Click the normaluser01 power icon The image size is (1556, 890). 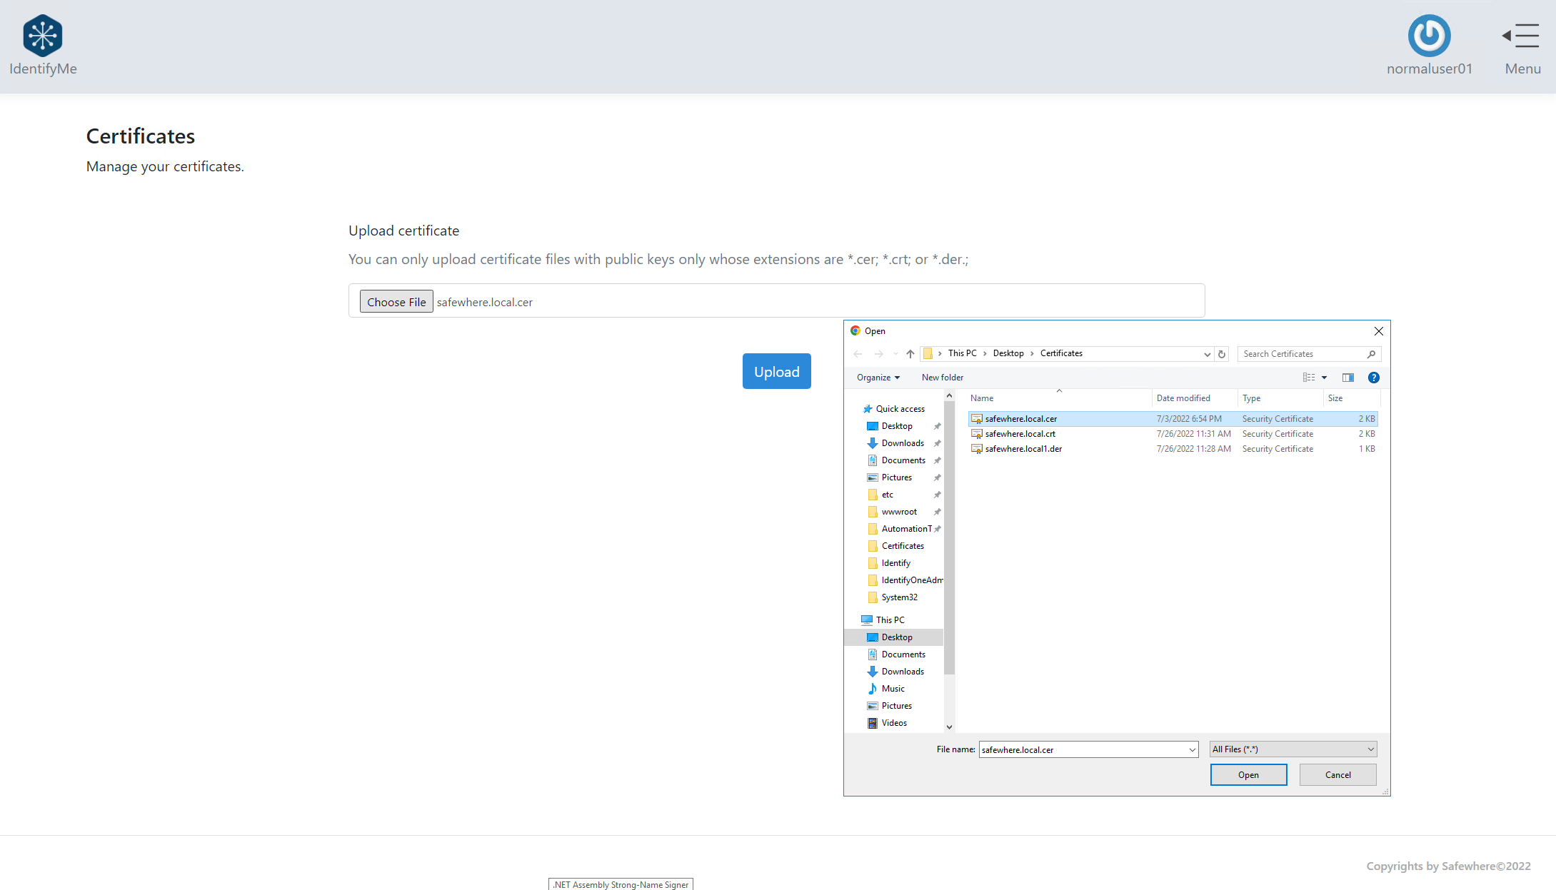tap(1429, 36)
